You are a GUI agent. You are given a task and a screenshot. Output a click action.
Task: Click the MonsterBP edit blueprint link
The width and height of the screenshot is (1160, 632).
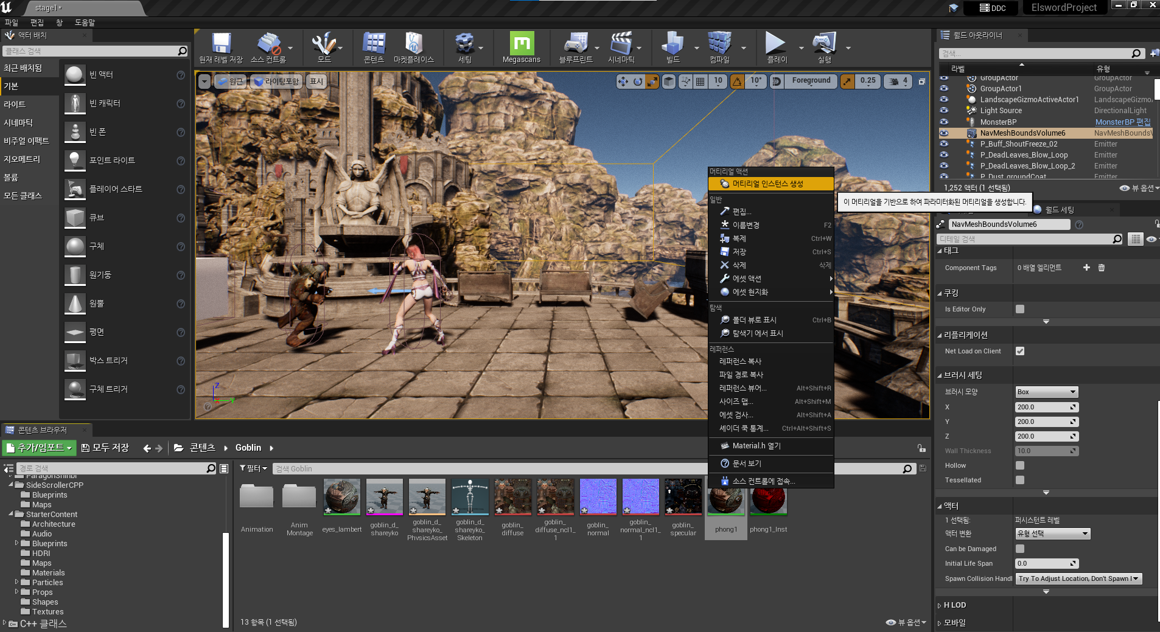pos(1122,122)
